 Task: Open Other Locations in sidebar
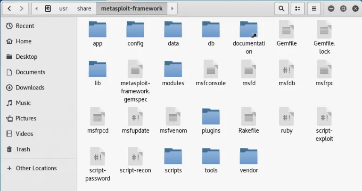36,168
